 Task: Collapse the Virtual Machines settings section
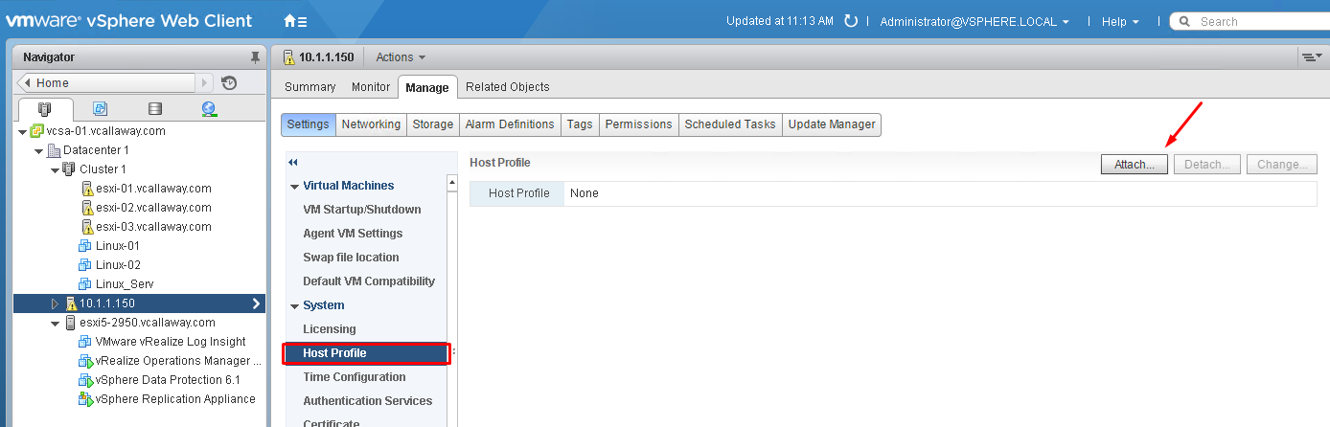[294, 186]
